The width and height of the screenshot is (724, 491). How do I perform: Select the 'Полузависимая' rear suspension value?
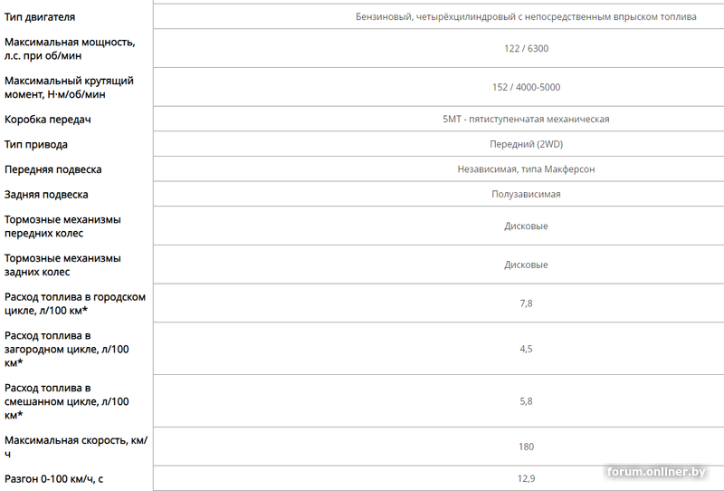[x=526, y=195]
